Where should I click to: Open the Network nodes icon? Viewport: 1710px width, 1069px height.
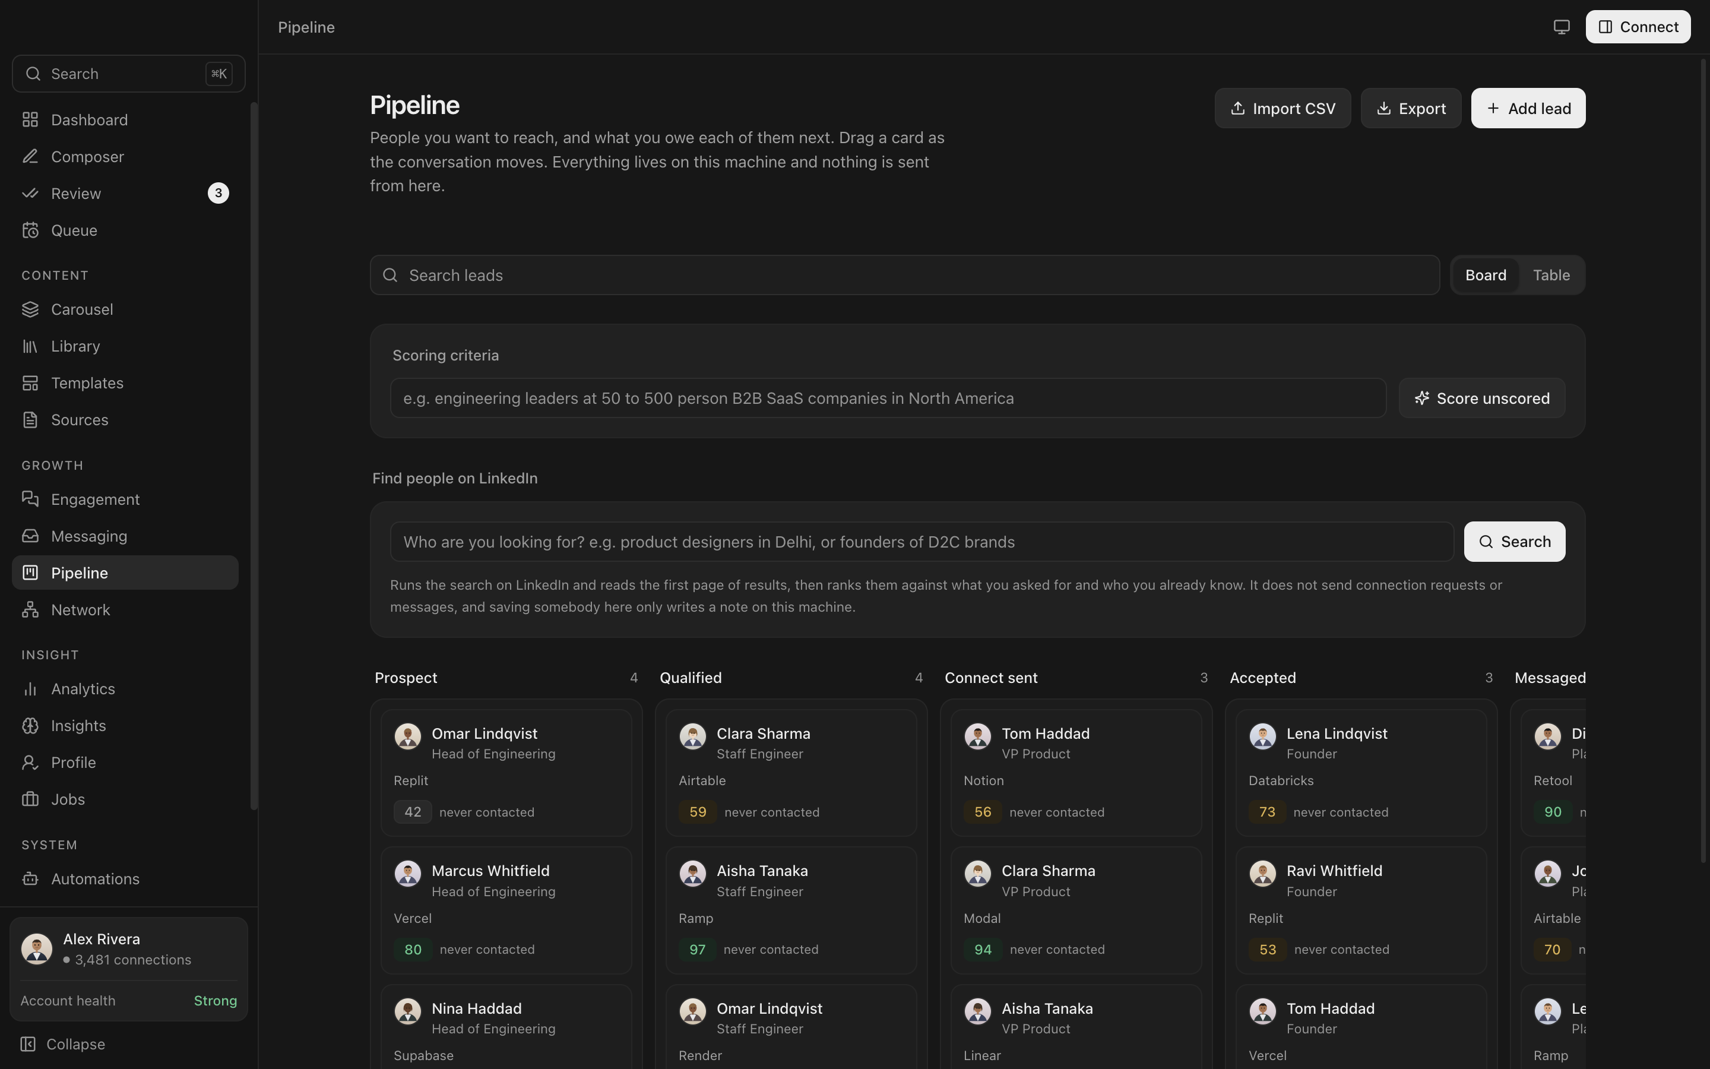30,609
